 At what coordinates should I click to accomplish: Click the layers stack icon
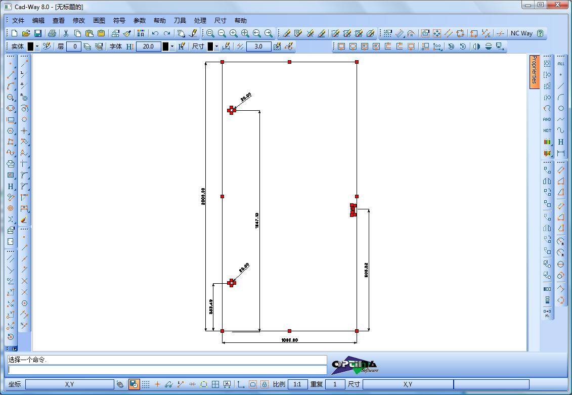[87, 47]
